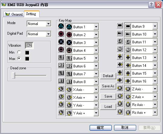163x134 pixels.
Task: Open the Button 3 combo box
Action: click(x=82, y=42)
